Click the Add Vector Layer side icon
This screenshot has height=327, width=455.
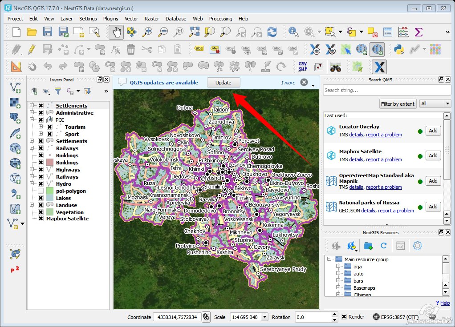pyautogui.click(x=15, y=88)
